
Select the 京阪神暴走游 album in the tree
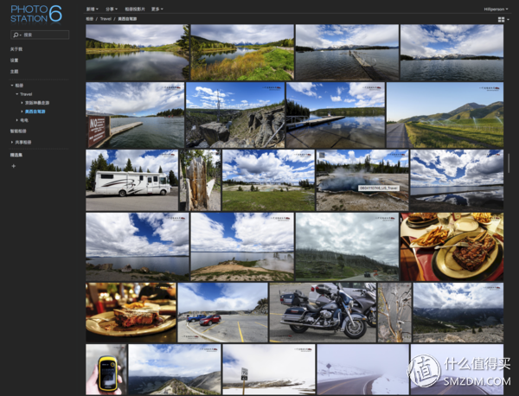click(37, 103)
